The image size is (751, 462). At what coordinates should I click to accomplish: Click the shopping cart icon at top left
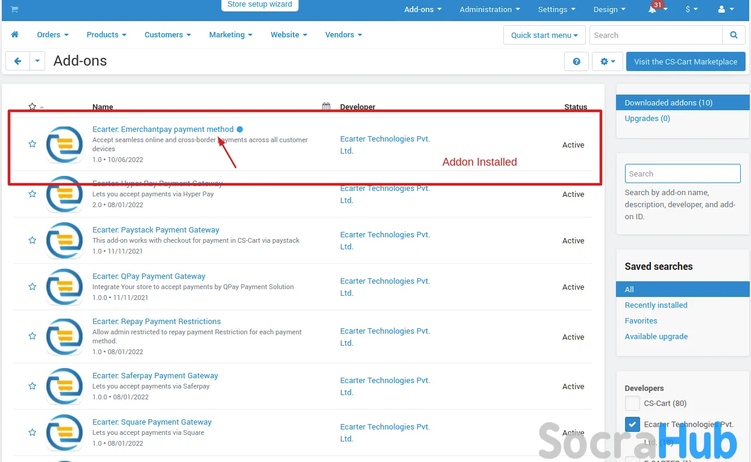pos(14,9)
